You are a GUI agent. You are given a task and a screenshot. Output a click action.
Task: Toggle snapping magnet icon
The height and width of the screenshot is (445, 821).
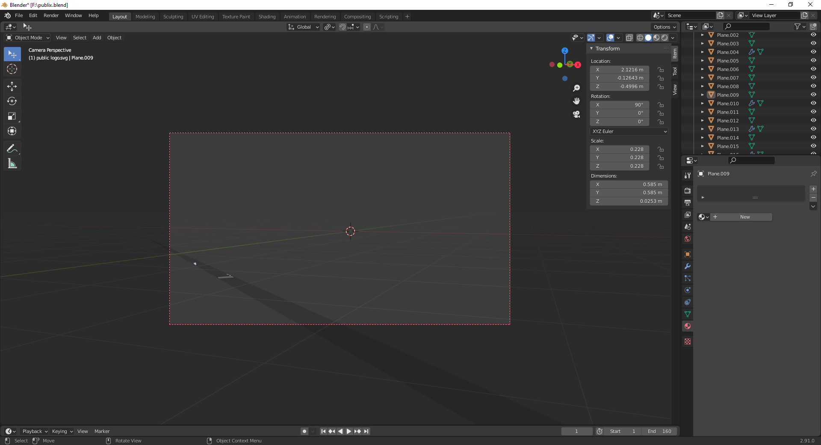[x=342, y=27]
